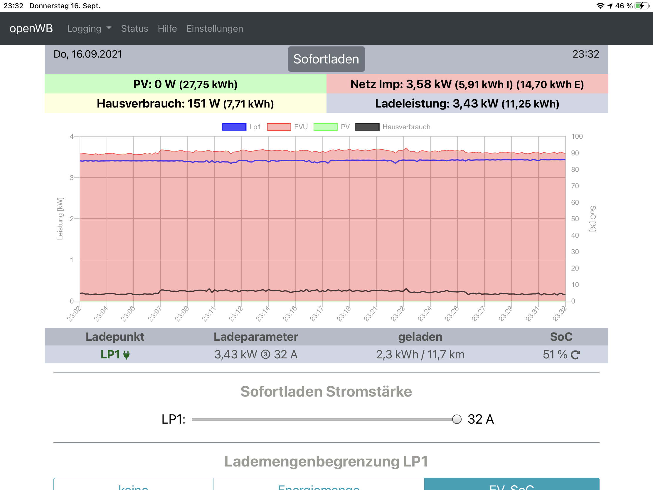Image resolution: width=653 pixels, height=490 pixels.
Task: Open Einstellungen in the navigation bar
Action: tap(215, 29)
